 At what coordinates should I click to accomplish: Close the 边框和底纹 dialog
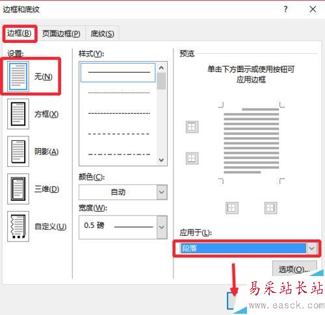[313, 9]
